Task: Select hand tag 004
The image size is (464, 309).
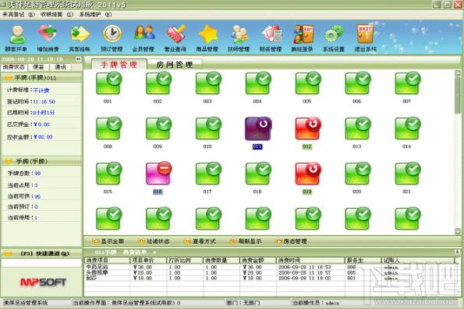Action: click(257, 83)
